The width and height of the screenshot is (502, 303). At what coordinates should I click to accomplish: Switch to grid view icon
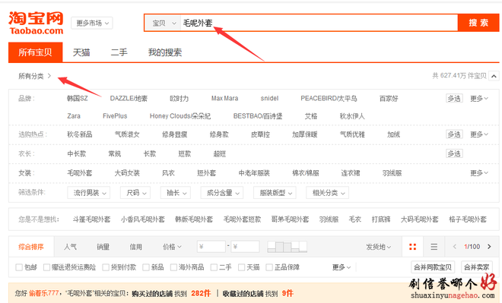pos(413,247)
